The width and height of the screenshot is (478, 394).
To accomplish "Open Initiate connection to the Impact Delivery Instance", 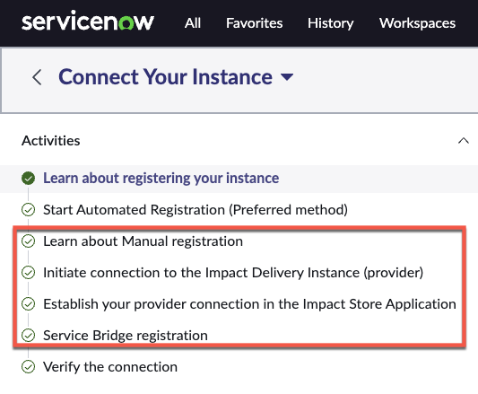I will click(233, 273).
